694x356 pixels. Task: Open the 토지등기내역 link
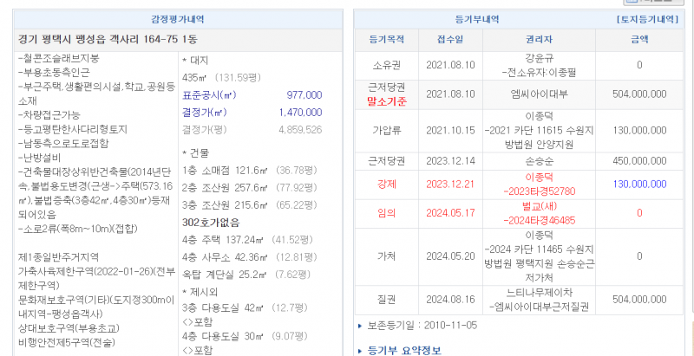click(646, 19)
